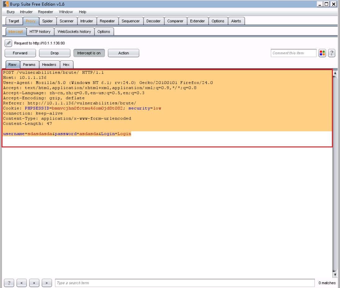This screenshot has height=288, width=340.
Task: Click the password=asdasda parameter
Action: click(x=77, y=134)
